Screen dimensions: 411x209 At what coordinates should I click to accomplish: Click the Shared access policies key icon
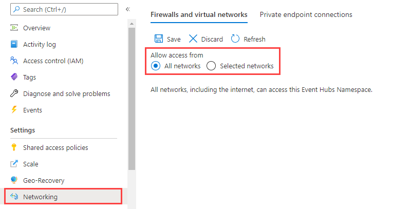click(x=14, y=147)
